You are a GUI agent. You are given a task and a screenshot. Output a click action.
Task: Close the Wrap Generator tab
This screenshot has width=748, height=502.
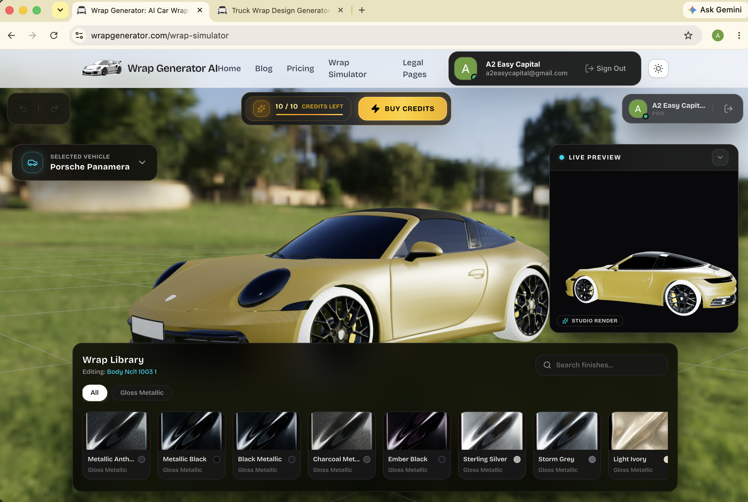[x=200, y=10]
